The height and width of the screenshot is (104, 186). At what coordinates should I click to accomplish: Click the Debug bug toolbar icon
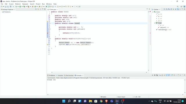pyautogui.click(x=16, y=7)
